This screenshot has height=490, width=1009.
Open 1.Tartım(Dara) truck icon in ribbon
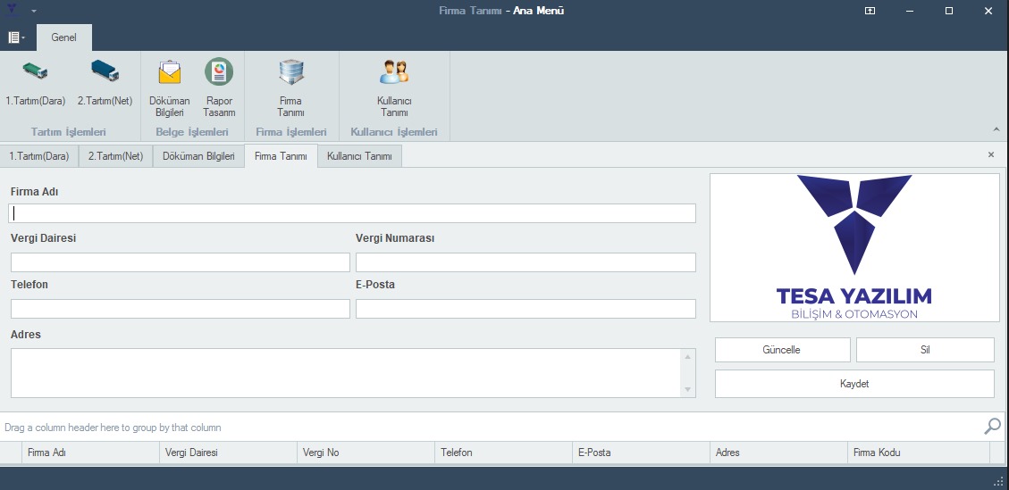pyautogui.click(x=36, y=71)
